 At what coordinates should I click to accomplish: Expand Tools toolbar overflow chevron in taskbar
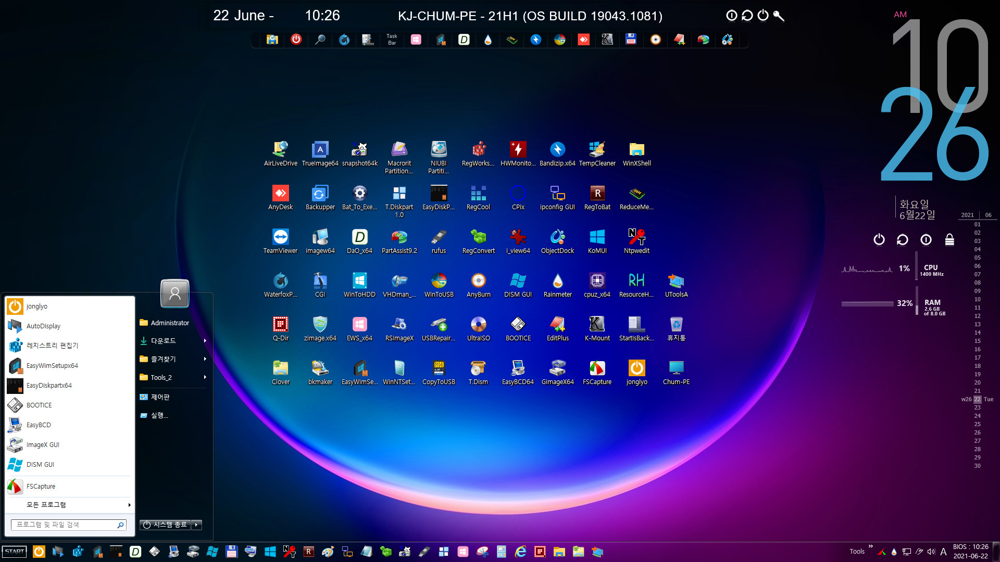coord(870,546)
